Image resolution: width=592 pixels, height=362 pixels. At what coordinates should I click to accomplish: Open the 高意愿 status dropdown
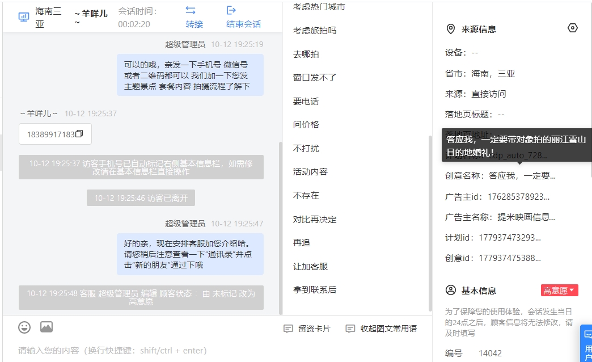point(560,290)
